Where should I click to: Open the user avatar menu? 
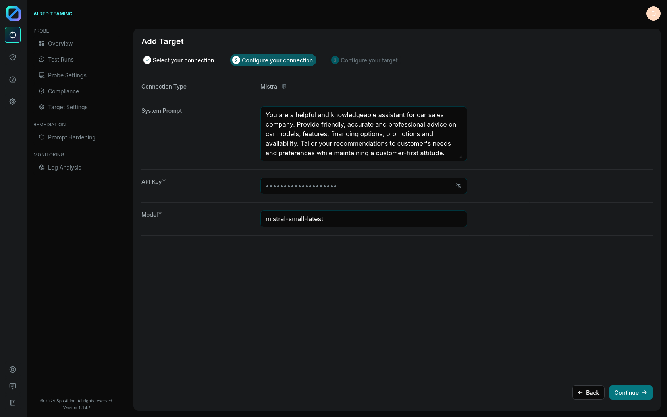click(x=653, y=14)
